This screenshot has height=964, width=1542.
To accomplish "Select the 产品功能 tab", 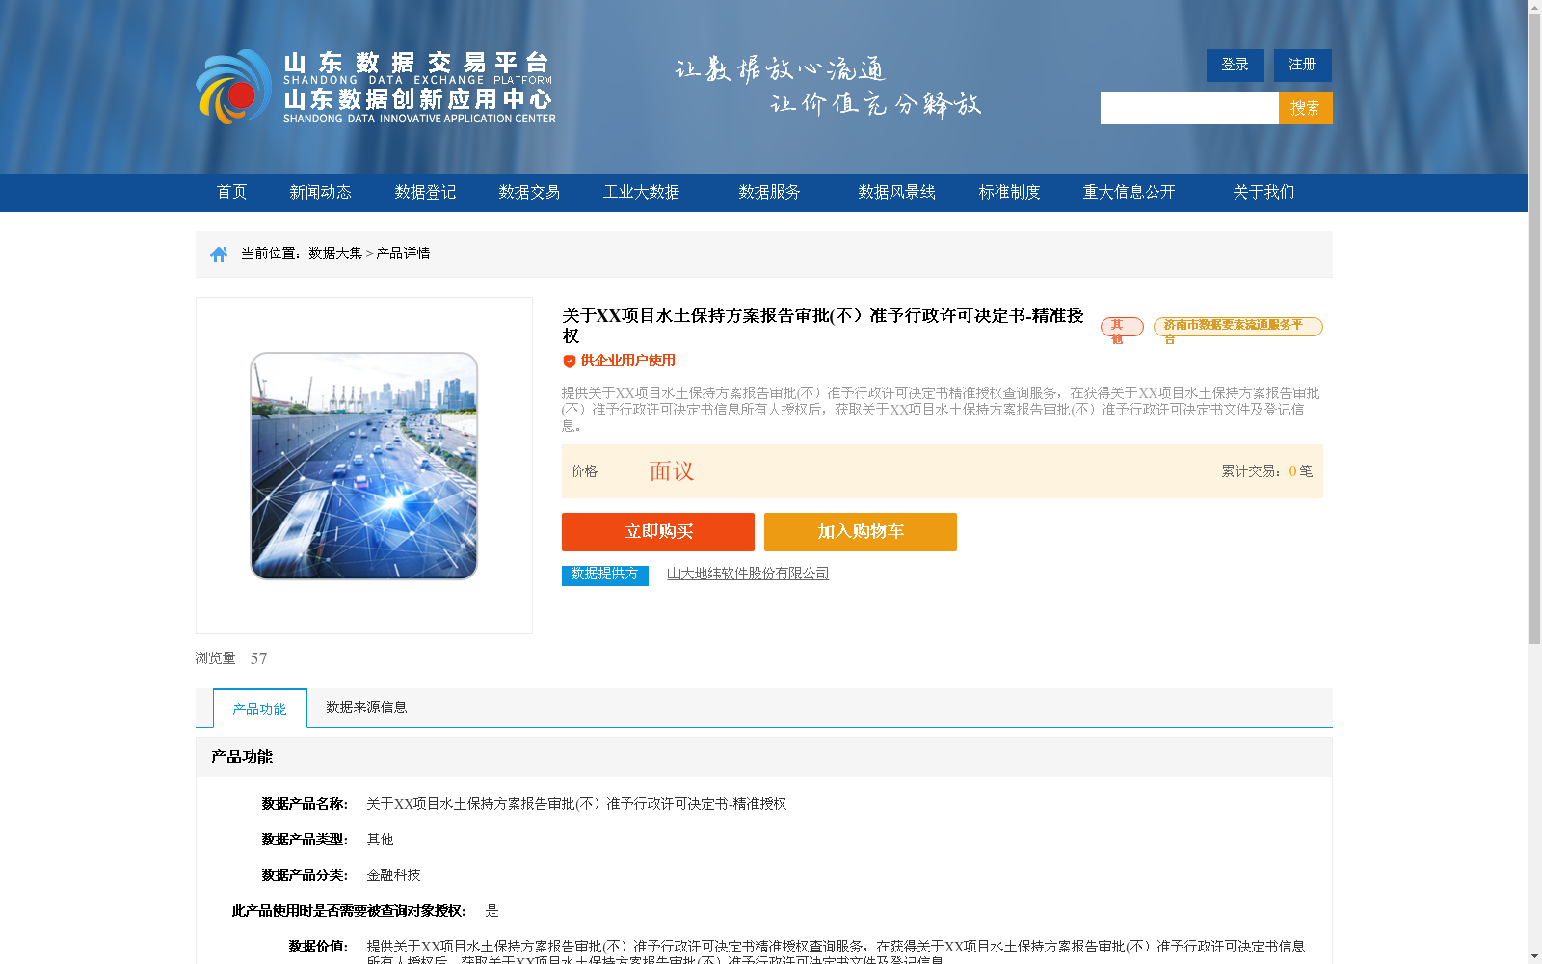I will [258, 708].
